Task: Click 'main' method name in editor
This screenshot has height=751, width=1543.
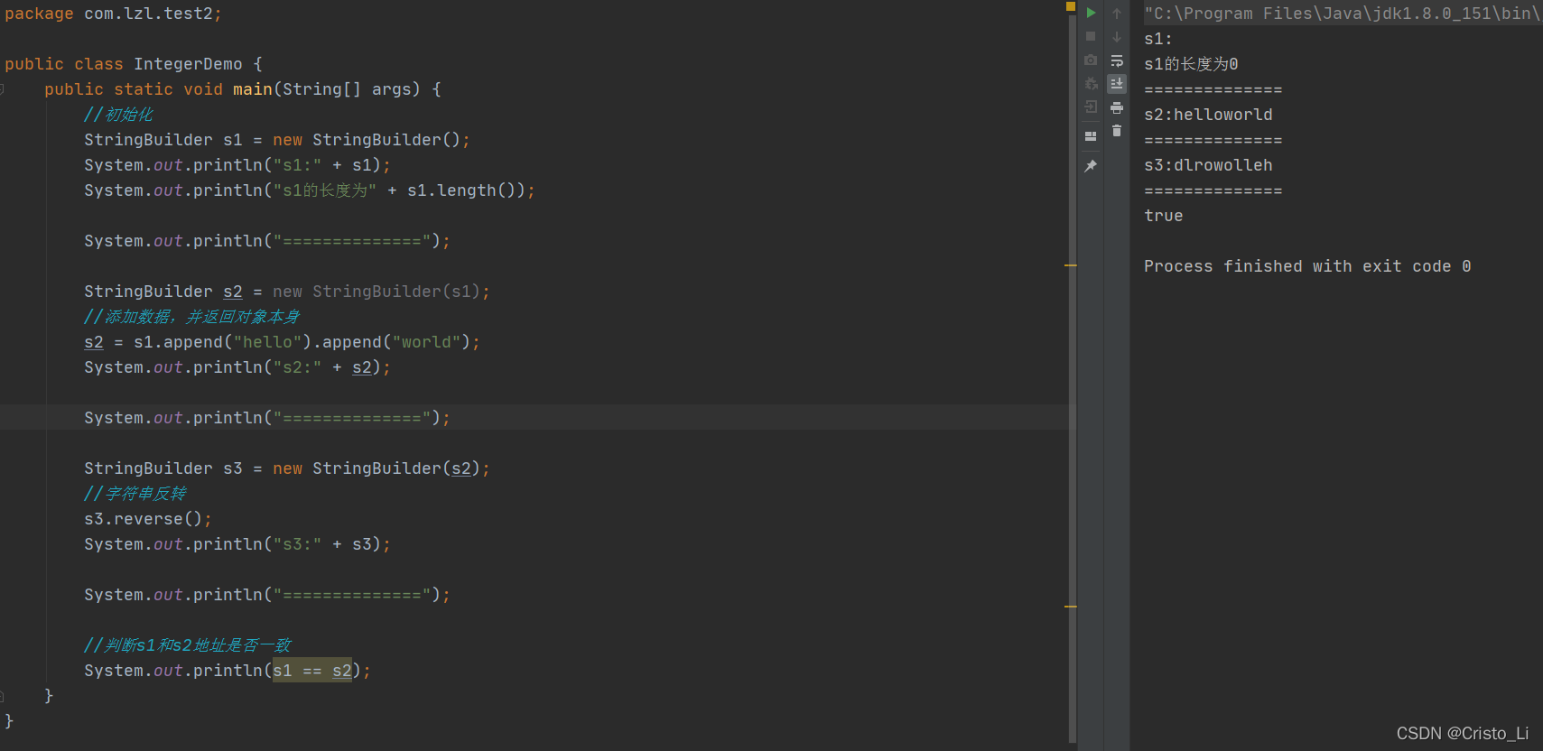Action: [253, 89]
